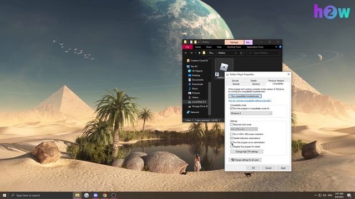Screen dimensions: 355x199
Task: Click Change settings for all users
Action: 245,160
